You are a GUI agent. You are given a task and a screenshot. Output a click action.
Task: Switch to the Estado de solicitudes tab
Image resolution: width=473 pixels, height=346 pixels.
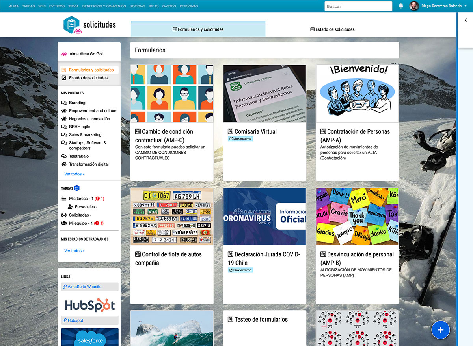(332, 29)
